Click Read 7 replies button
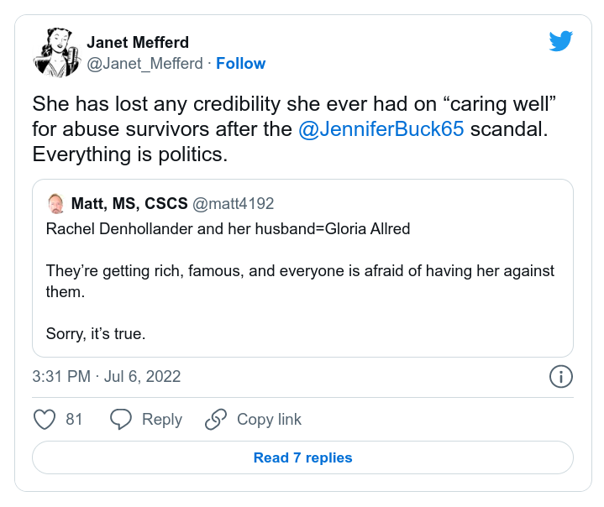This screenshot has height=507, width=604. (302, 457)
